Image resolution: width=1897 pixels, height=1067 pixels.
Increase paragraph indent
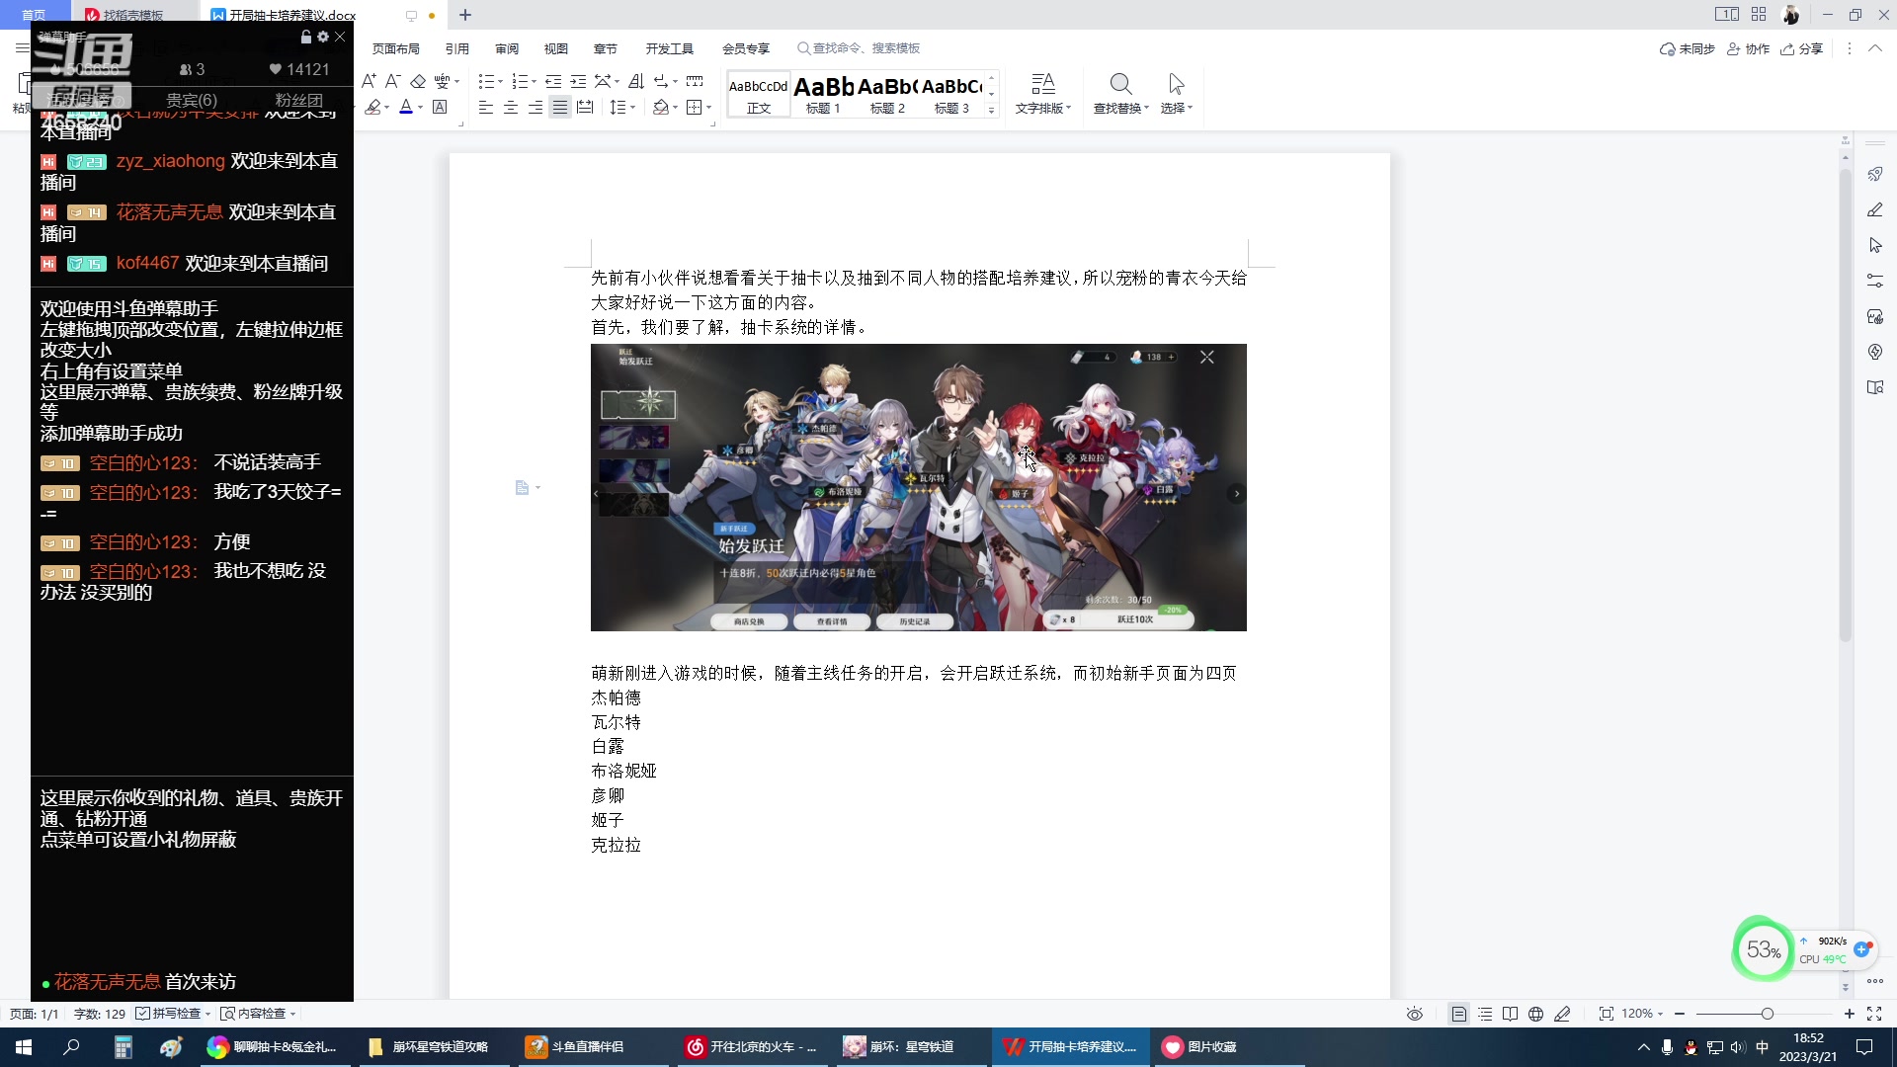point(578,81)
